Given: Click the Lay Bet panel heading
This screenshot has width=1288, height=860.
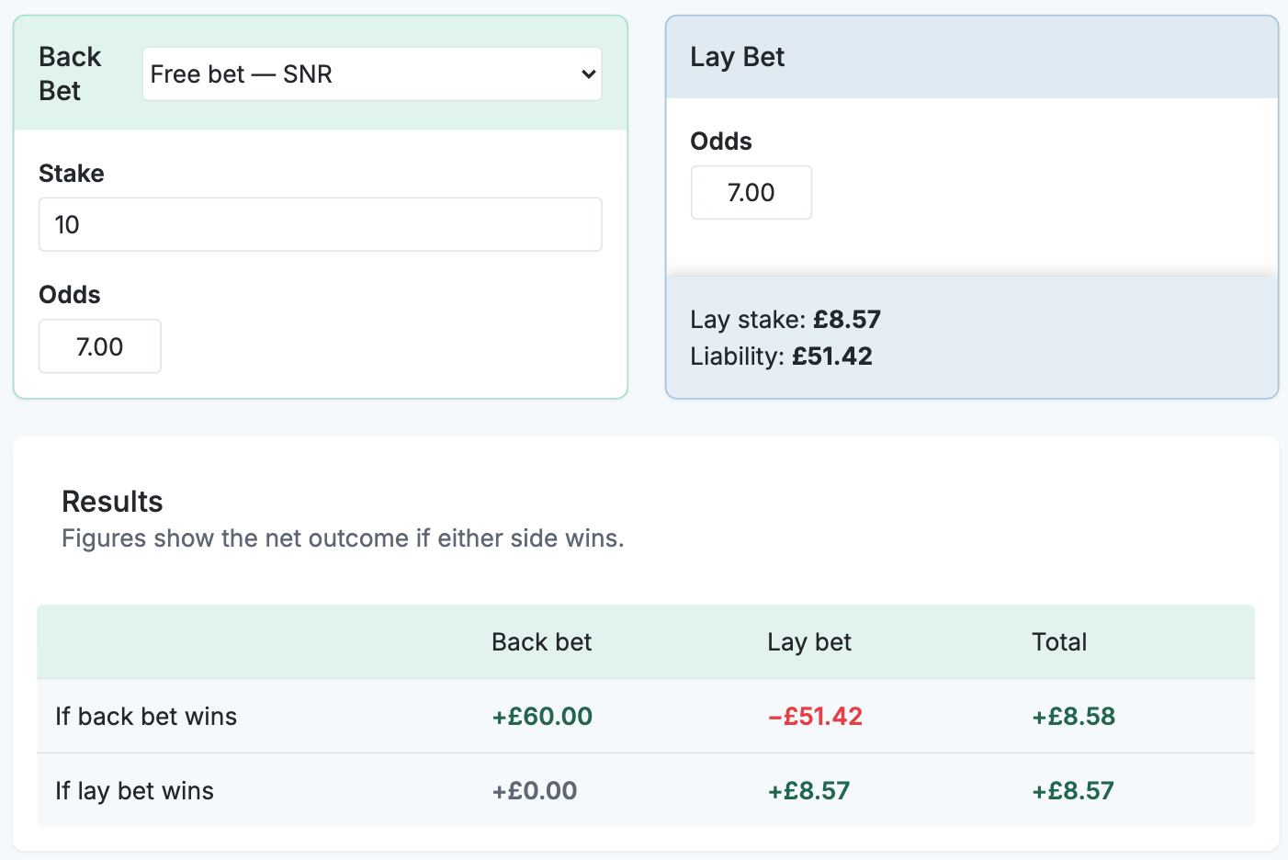Looking at the screenshot, I should click(x=737, y=57).
